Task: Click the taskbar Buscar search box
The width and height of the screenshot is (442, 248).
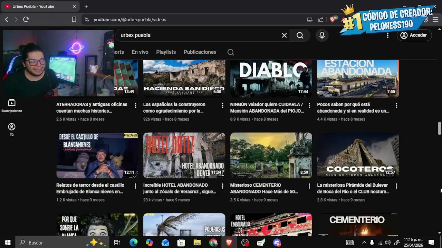Action: pyautogui.click(x=63, y=242)
